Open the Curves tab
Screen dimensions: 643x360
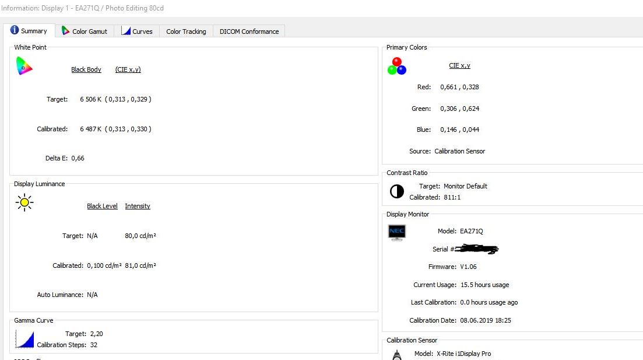point(137,32)
